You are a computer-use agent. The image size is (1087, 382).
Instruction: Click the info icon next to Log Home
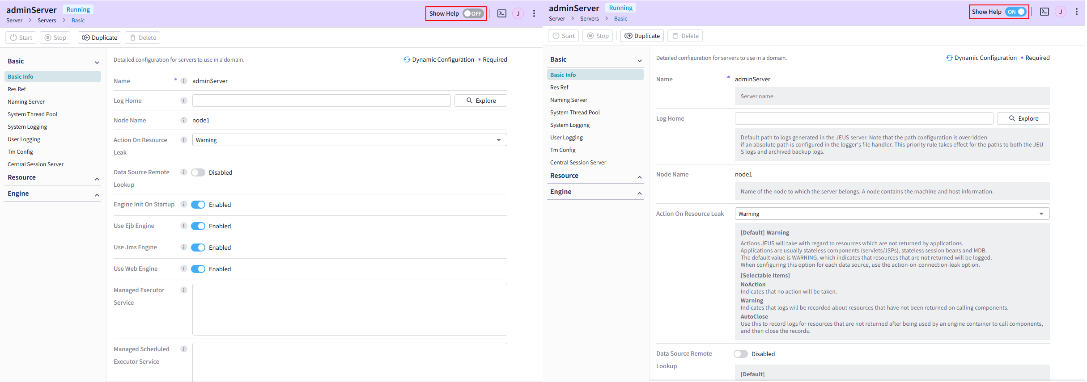(x=183, y=101)
